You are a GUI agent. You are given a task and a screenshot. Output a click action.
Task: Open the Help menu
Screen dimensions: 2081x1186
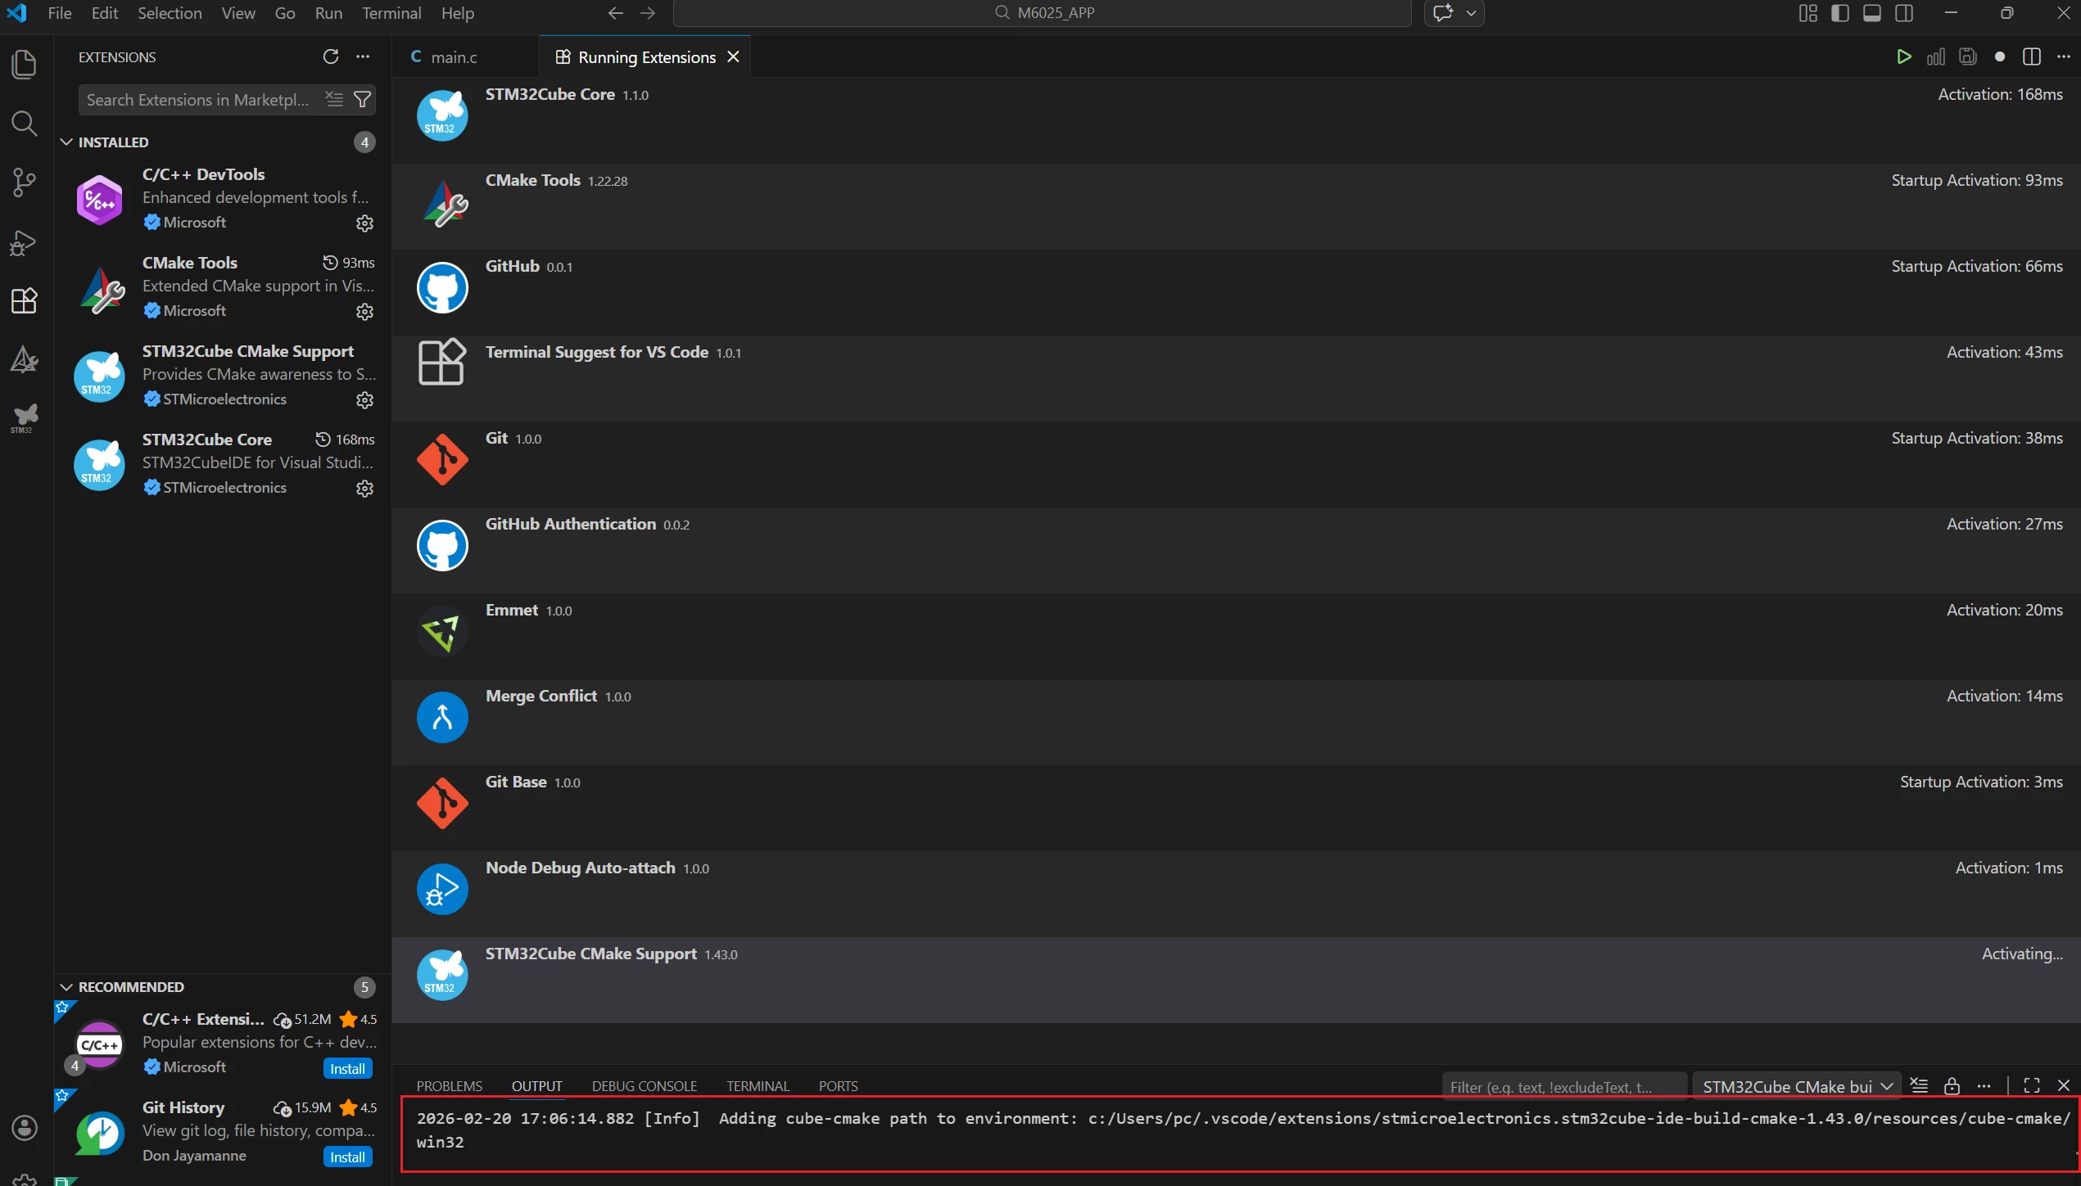pyautogui.click(x=457, y=13)
